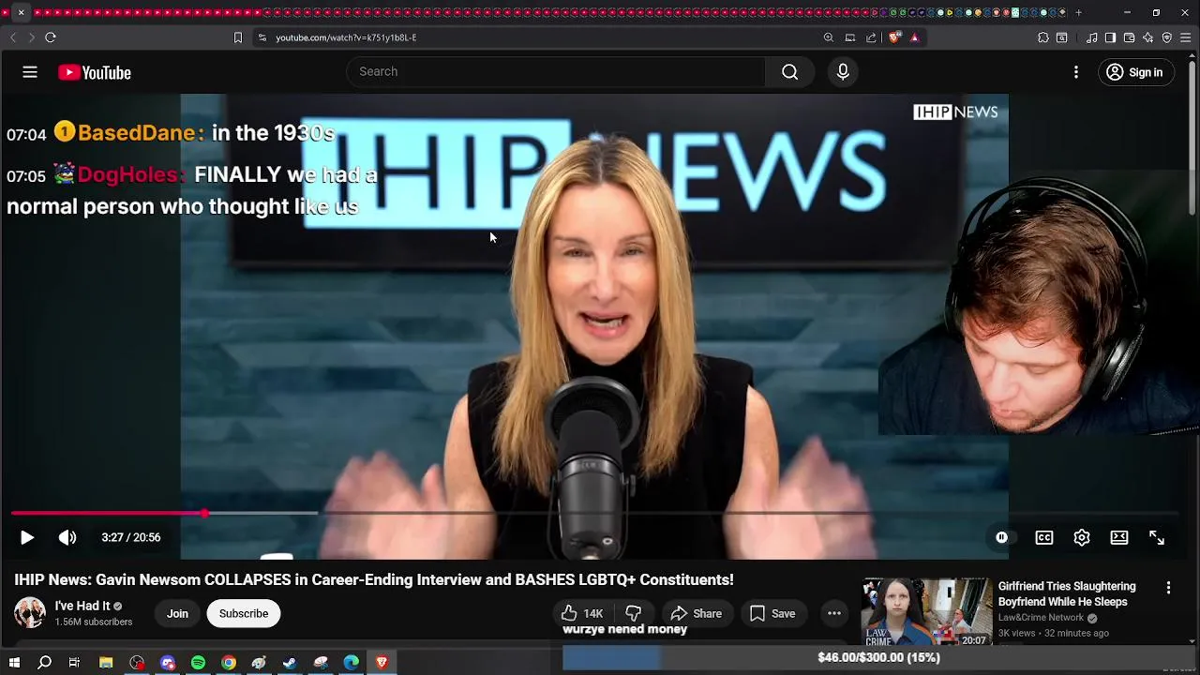Mute the video volume
1200x675 pixels.
point(67,537)
